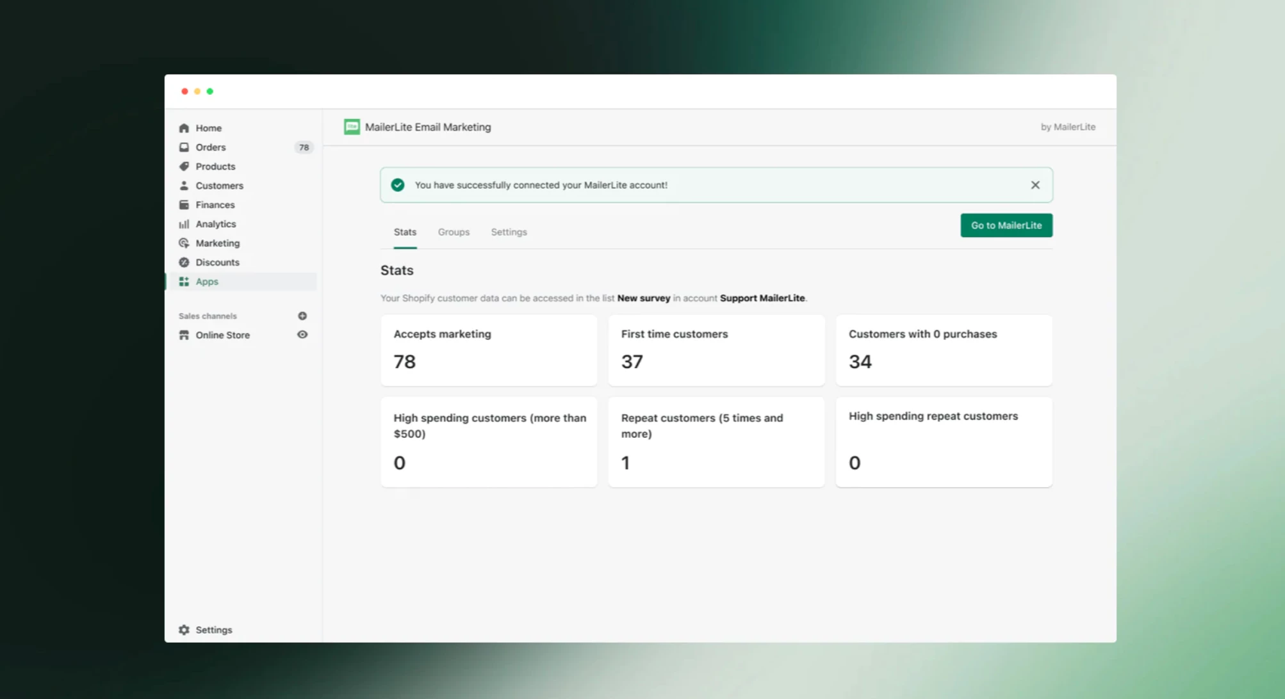
Task: Click the Accepts marketing stat card
Action: click(489, 350)
